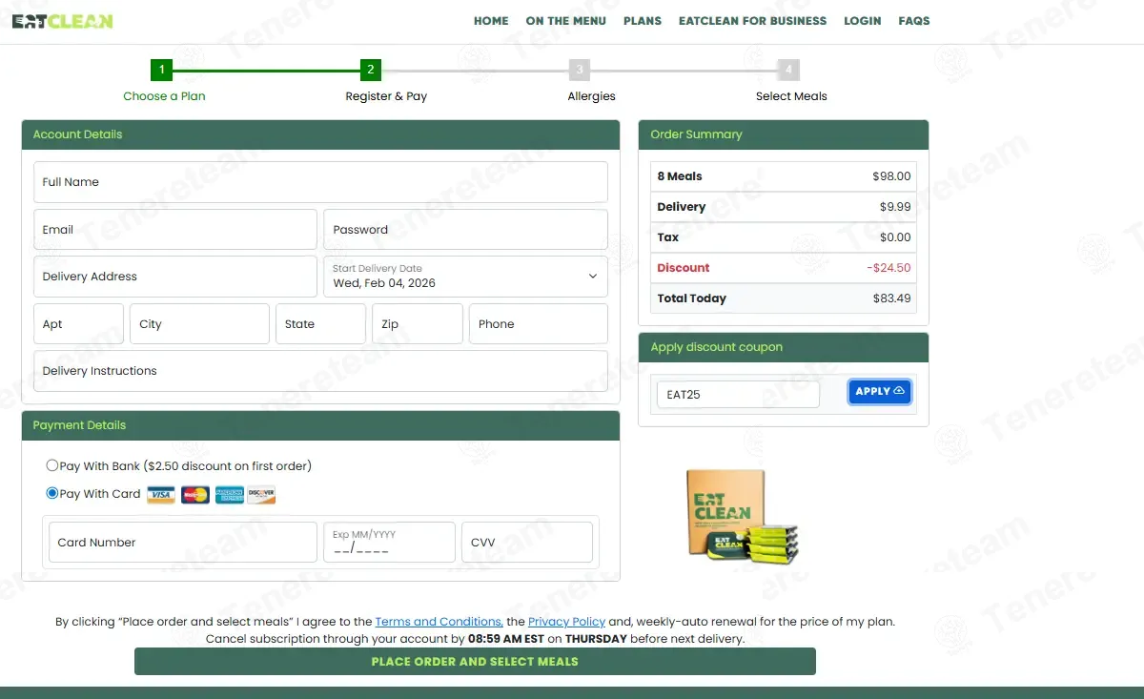Go to HOME in navigation
Viewport: 1144px width, 699px height.
(491, 21)
